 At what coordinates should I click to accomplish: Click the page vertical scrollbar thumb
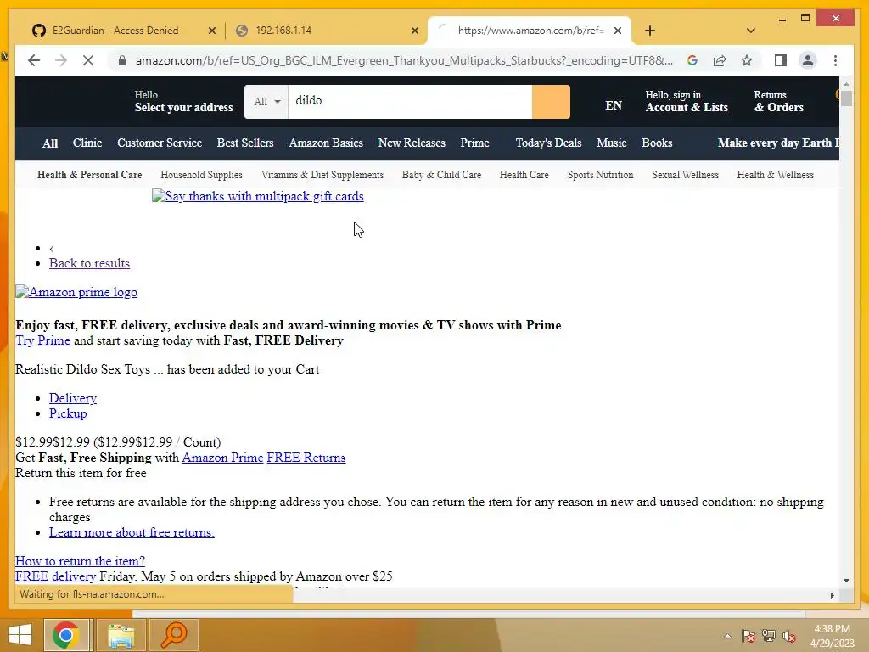point(846,98)
